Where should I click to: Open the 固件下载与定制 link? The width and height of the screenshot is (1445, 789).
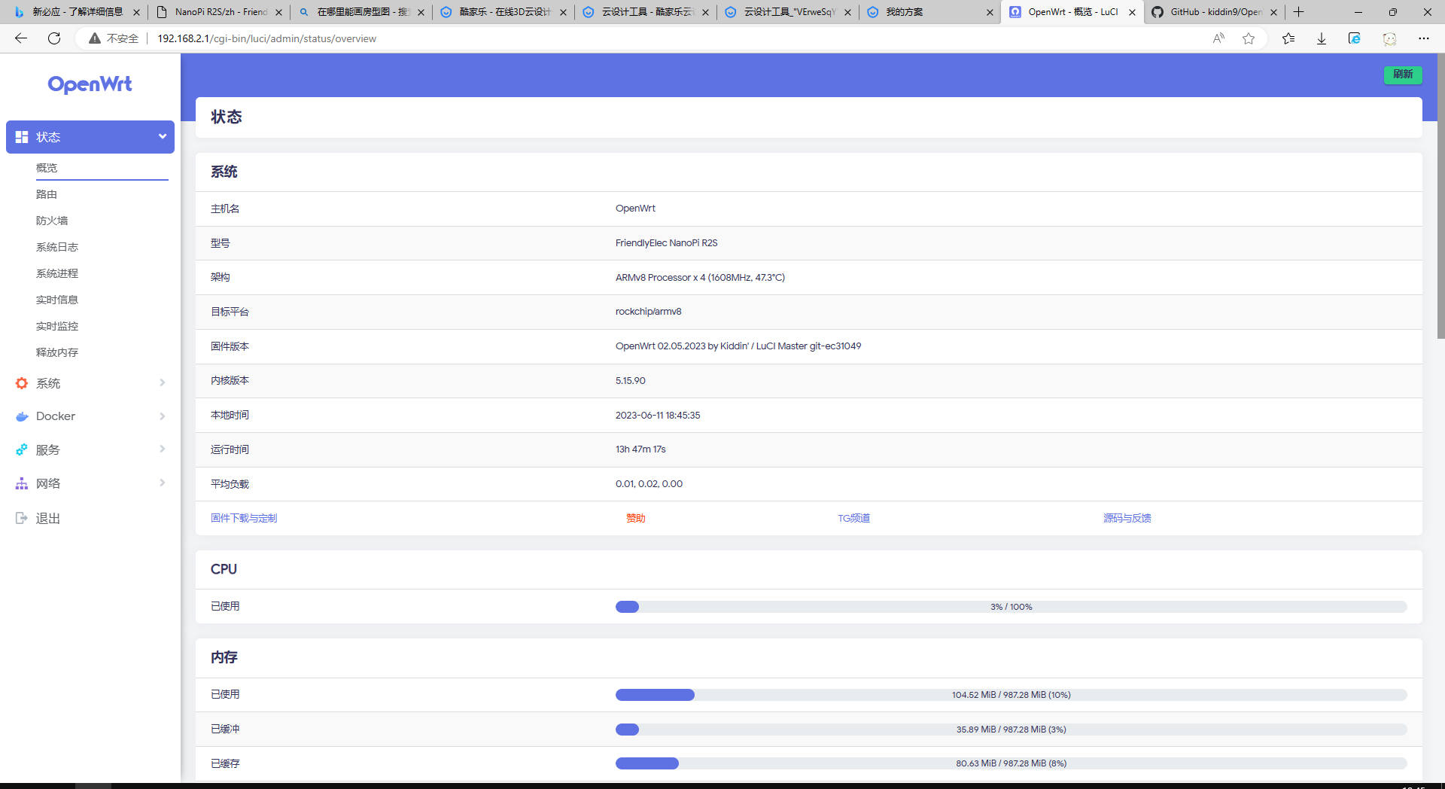point(244,518)
